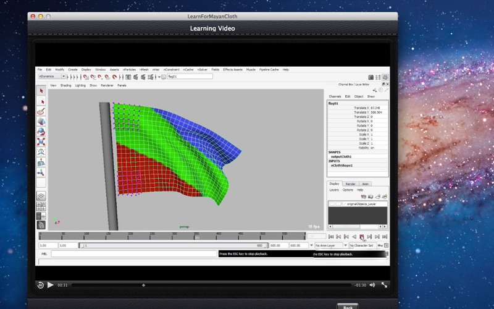Screen dimensions: 494x309
Task: Show the Tool Settings sidebar icon
Action: 378,77
